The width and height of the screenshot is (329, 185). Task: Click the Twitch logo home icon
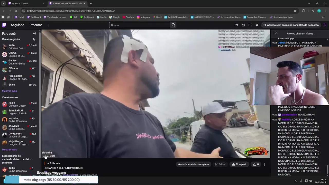(4, 25)
